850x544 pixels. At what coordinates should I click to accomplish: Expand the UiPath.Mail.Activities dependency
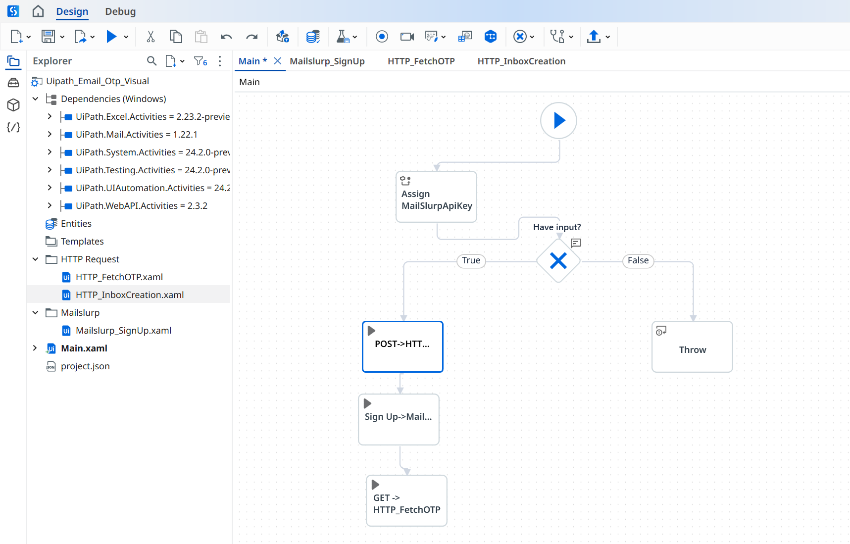click(x=49, y=134)
